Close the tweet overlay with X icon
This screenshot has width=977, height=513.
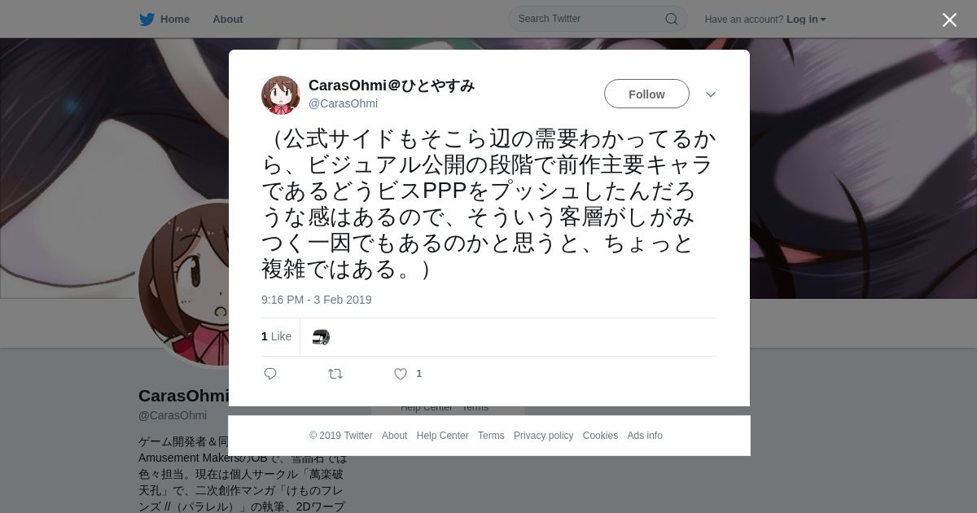pos(949,20)
